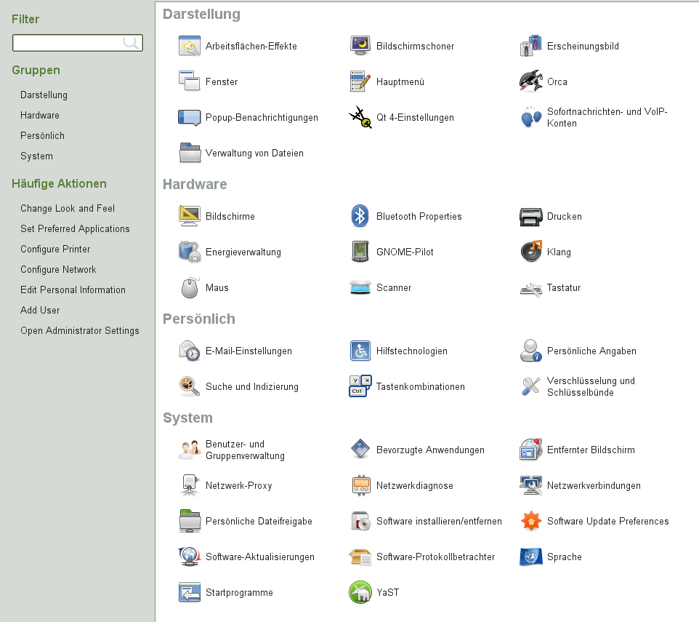Open the Drucken printer icon
Screen dimensions: 699x622
531,216
